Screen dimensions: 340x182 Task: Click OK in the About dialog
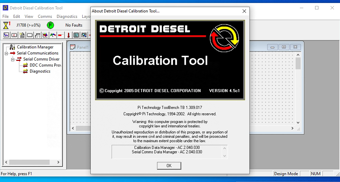(x=169, y=166)
